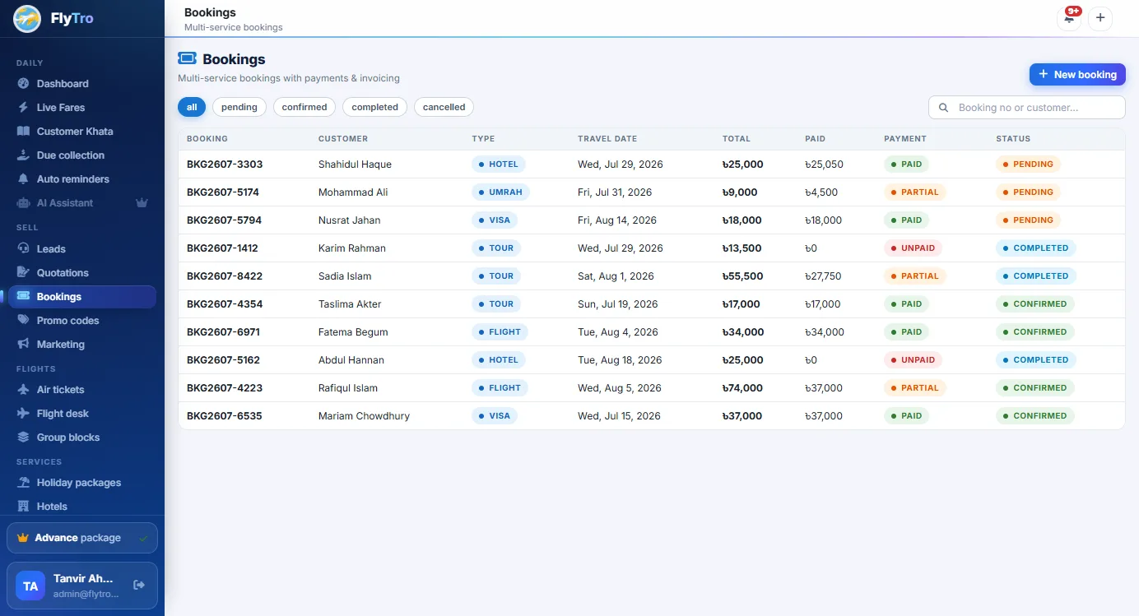Click the FlyTro logo icon
1139x616 pixels.
click(27, 18)
